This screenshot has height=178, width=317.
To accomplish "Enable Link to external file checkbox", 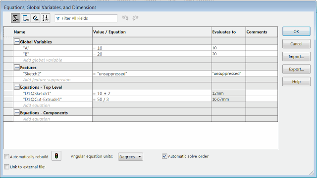I will [6, 167].
